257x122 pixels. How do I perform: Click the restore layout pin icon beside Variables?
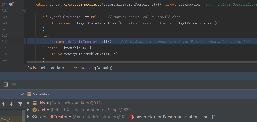[22, 94]
